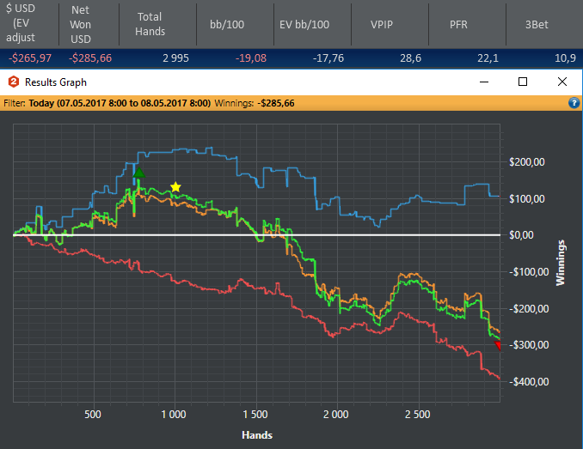Minimize the Results Graph window
The image size is (583, 449).
484,82
